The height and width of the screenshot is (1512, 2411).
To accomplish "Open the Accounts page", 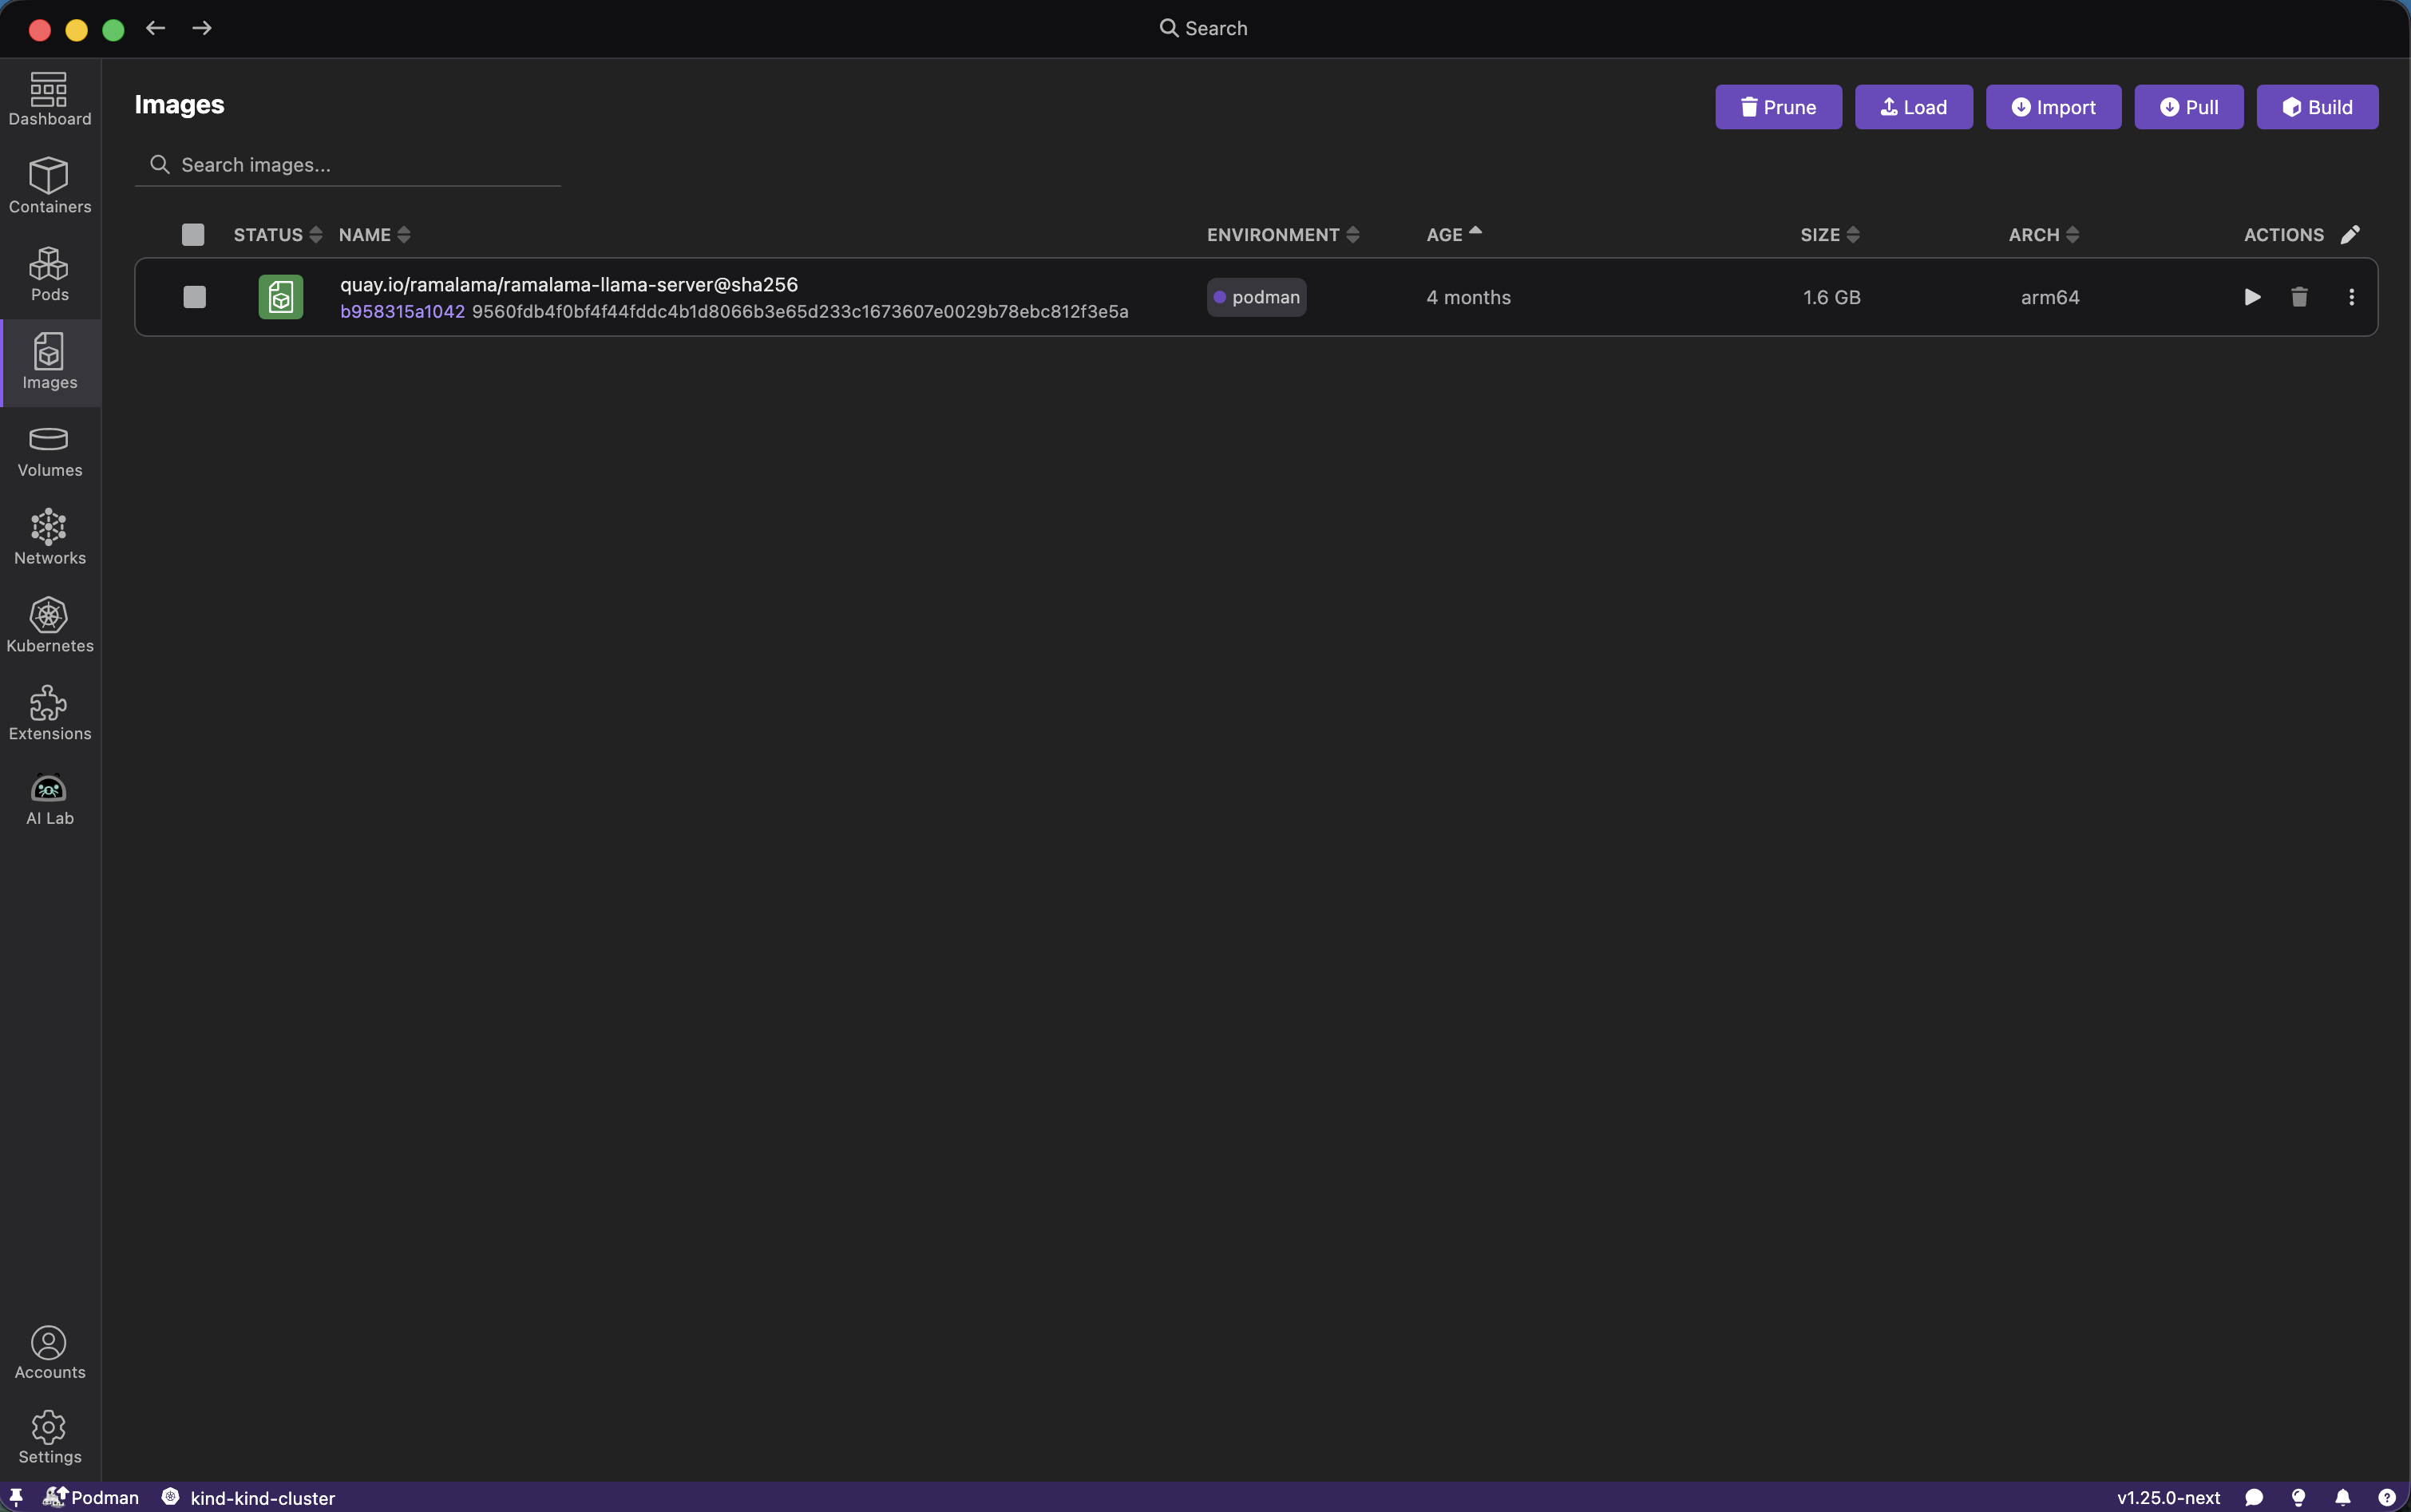I will [x=50, y=1353].
